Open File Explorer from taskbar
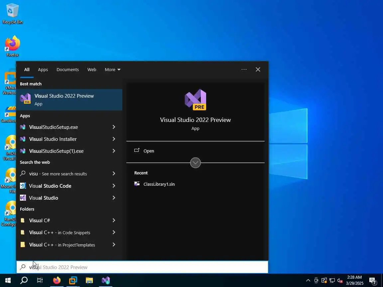 [89, 280]
